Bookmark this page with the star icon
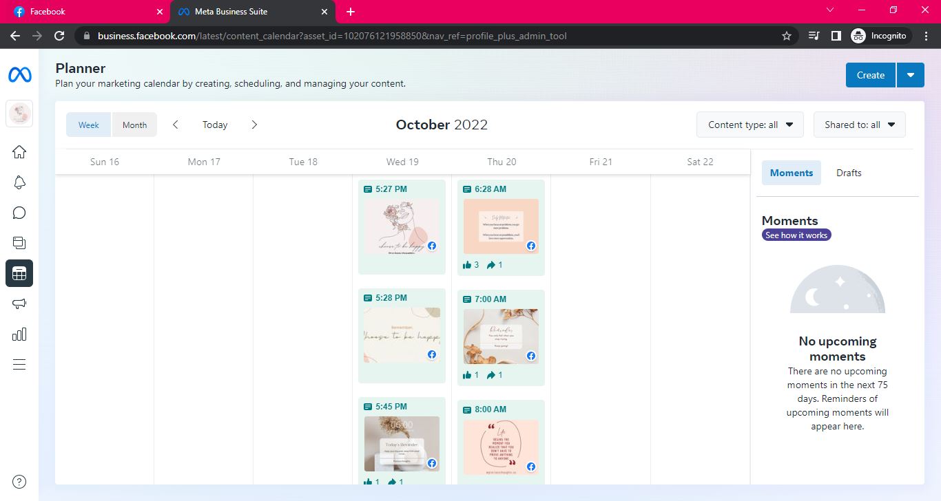Screen dimensions: 941x501 tap(787, 36)
